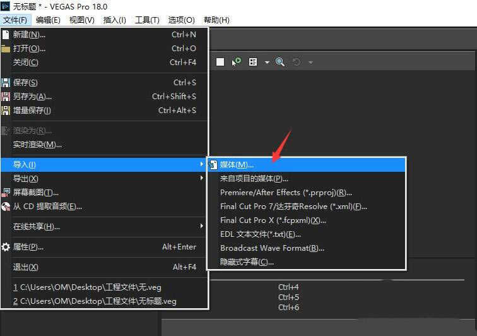Click the 导入(I) menu entry
The width and height of the screenshot is (477, 336).
(104, 165)
